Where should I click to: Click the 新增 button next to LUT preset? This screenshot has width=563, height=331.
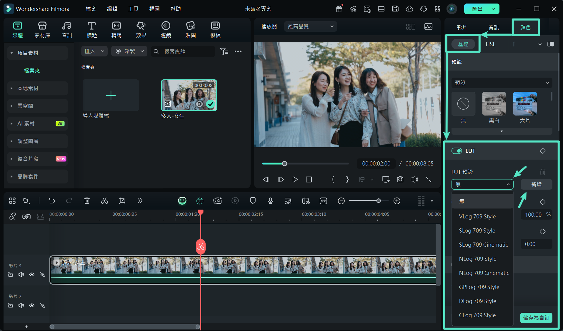pyautogui.click(x=536, y=184)
